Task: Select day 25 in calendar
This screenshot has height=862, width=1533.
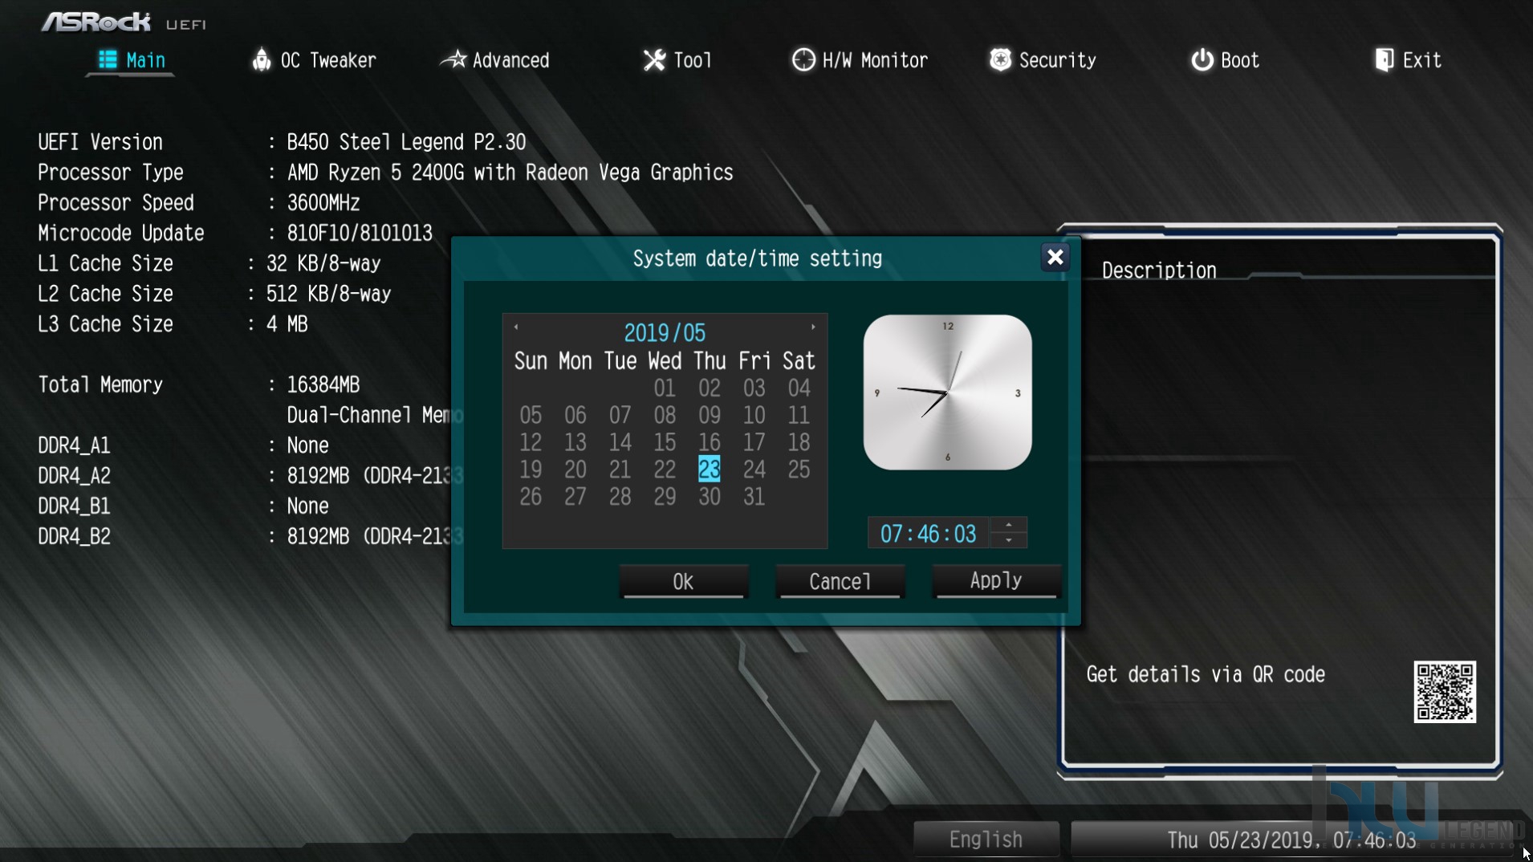Action: (799, 470)
